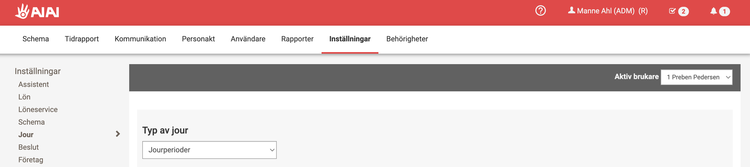Open the notifications bell icon
The image size is (750, 167).
[713, 11]
